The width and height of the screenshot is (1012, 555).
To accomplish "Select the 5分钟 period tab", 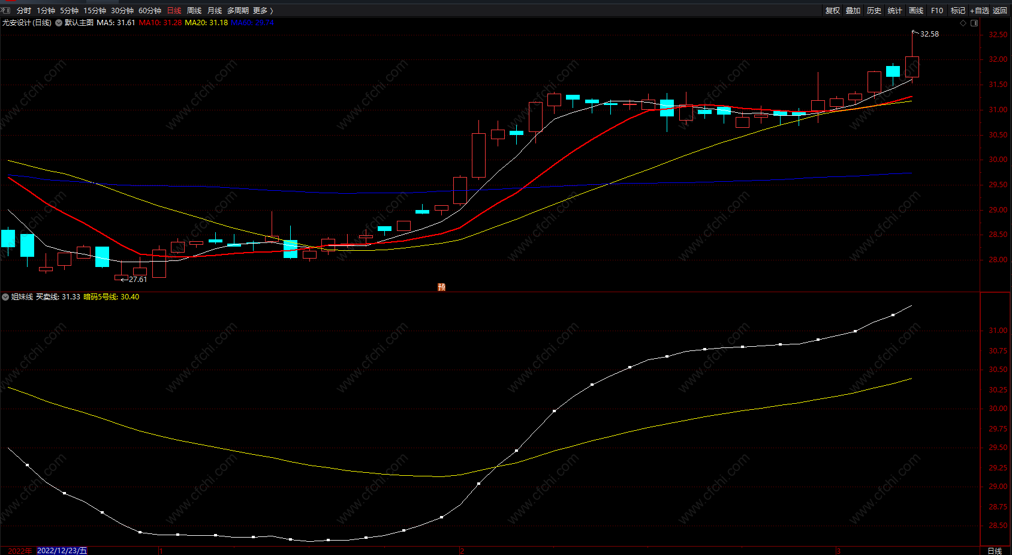I will pyautogui.click(x=69, y=11).
